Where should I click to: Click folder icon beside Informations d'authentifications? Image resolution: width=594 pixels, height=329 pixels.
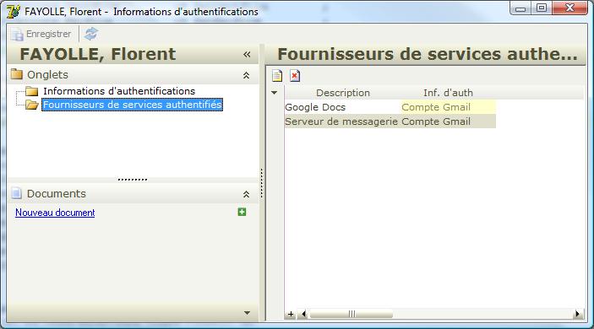coord(32,91)
